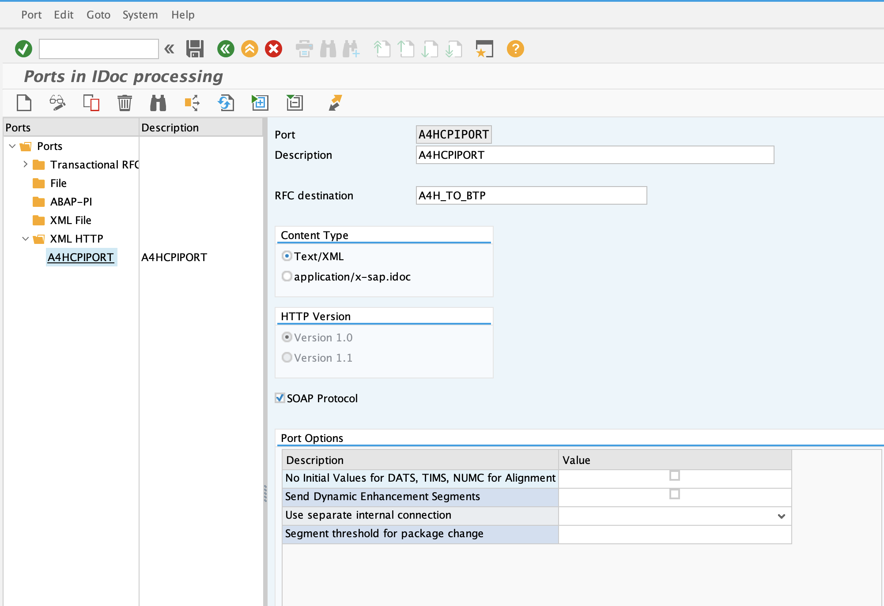
Task: Select the A4HCPIPORT port in tree
Action: point(81,257)
